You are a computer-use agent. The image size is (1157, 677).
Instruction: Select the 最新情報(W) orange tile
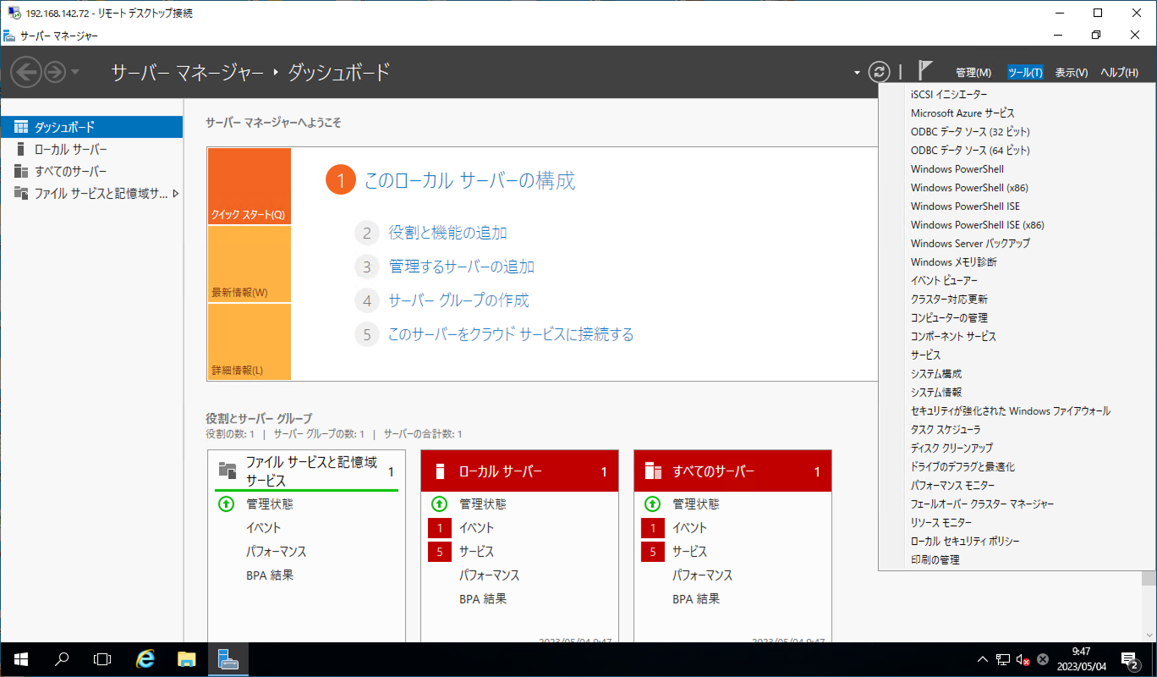pyautogui.click(x=249, y=264)
